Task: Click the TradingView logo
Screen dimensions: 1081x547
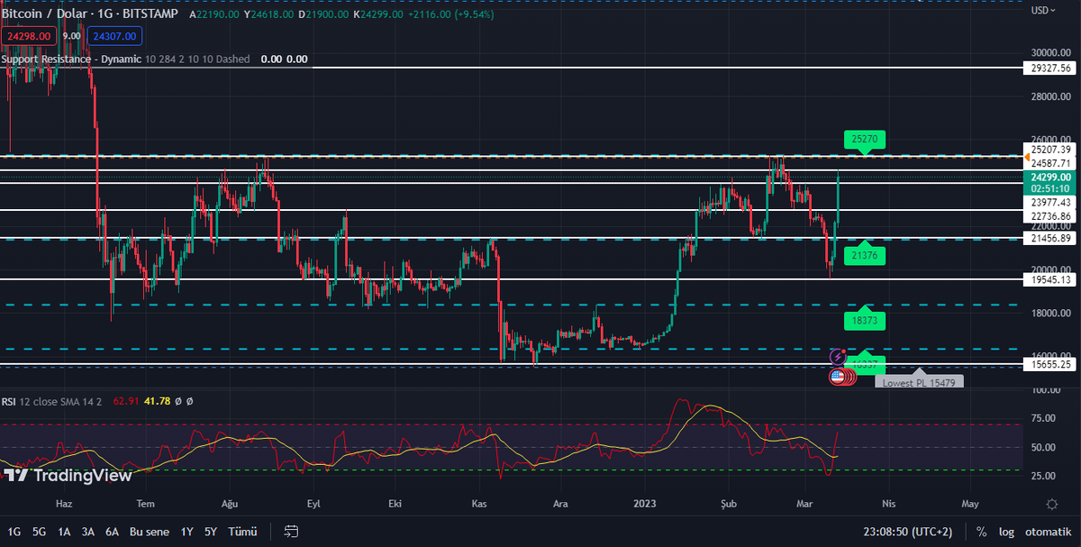Action: pyautogui.click(x=68, y=475)
